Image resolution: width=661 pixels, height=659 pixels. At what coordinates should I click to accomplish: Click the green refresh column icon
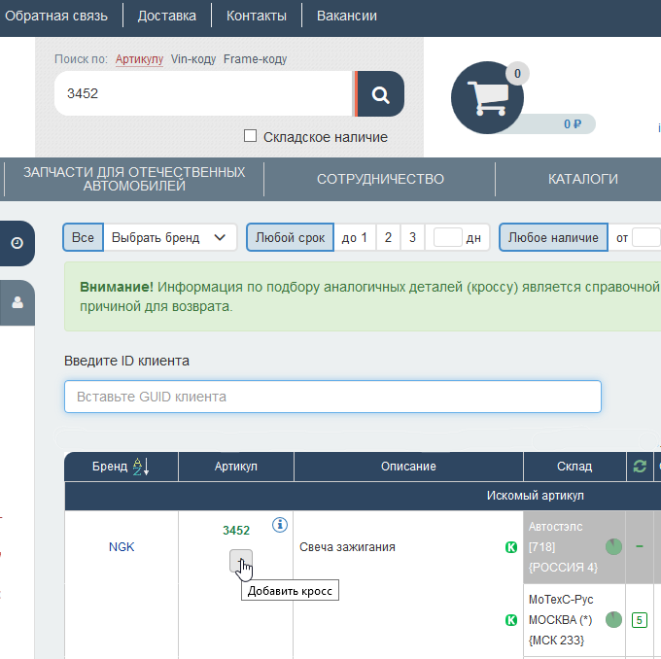coord(639,467)
